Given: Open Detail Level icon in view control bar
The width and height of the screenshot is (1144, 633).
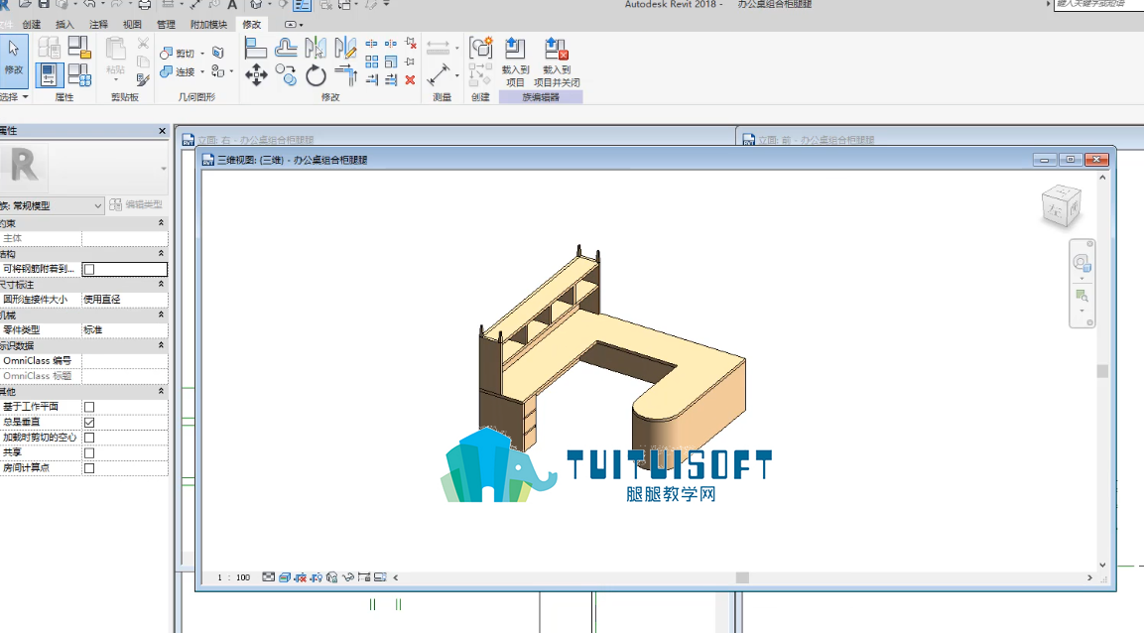Looking at the screenshot, I should click(269, 577).
